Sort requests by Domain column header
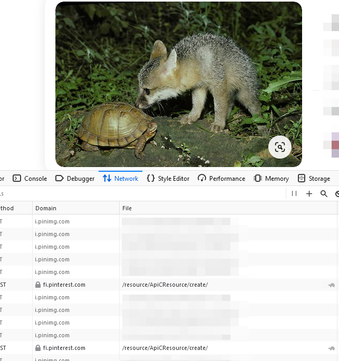This screenshot has height=361, width=339. pos(46,208)
